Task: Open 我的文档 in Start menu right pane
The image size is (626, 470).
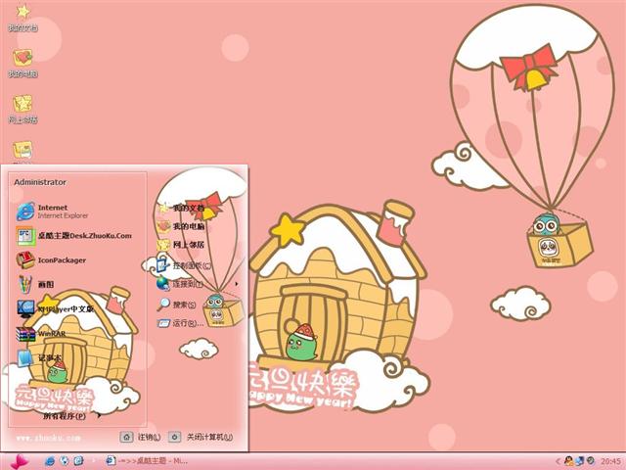Action: (180, 208)
